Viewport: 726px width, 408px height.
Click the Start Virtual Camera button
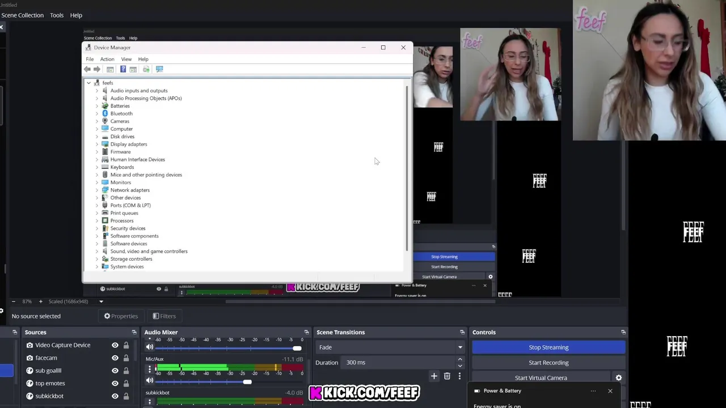pyautogui.click(x=541, y=378)
